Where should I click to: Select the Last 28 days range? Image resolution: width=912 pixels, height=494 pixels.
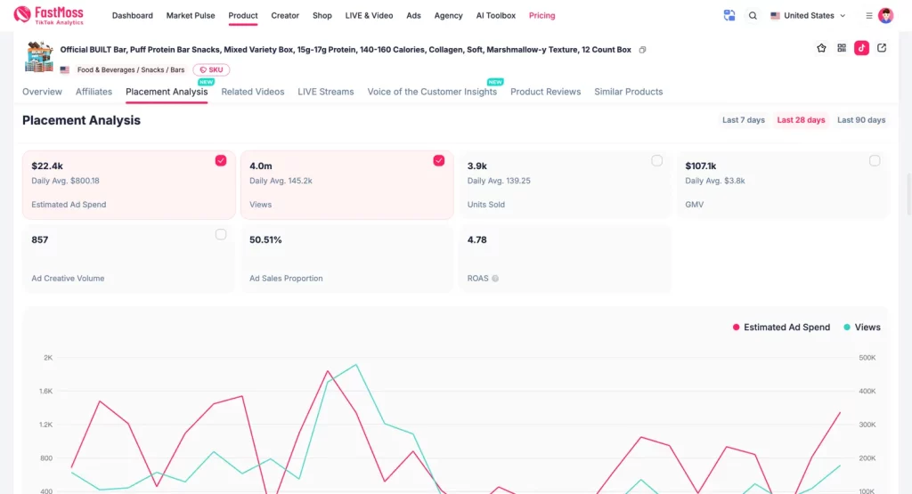tap(801, 120)
